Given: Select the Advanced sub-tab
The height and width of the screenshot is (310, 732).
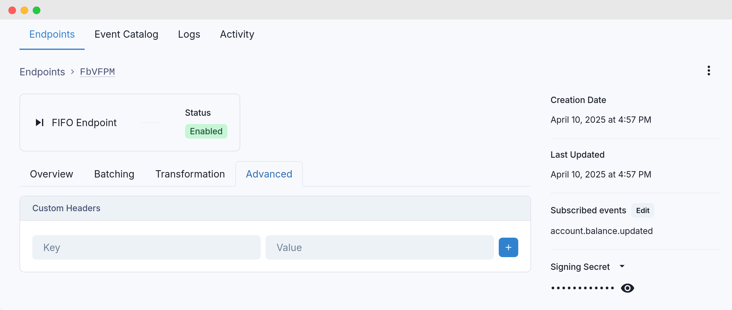Looking at the screenshot, I should pos(269,174).
